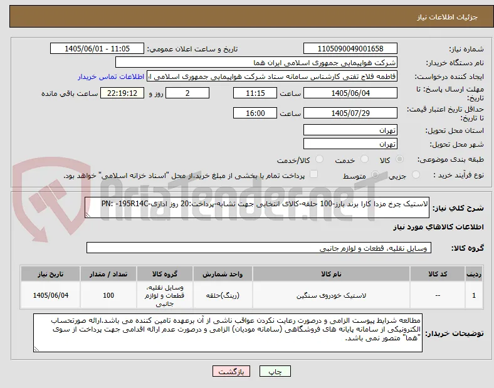
Task: Select the متوسط purchase type radio
Action: (375, 175)
